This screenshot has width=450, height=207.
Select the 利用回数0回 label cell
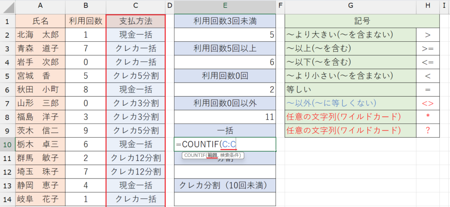pyautogui.click(x=225, y=76)
